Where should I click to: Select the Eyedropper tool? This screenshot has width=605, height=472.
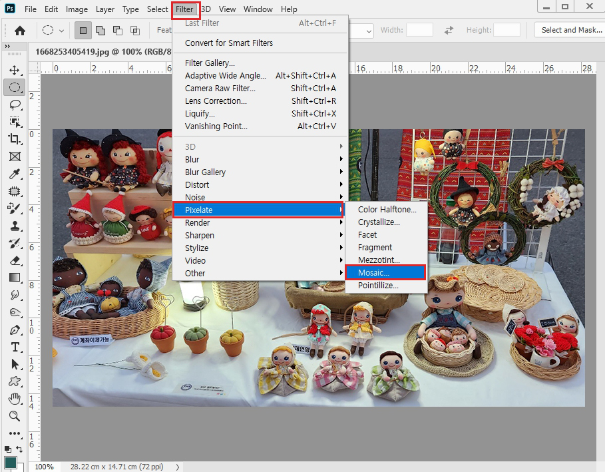tap(14, 174)
